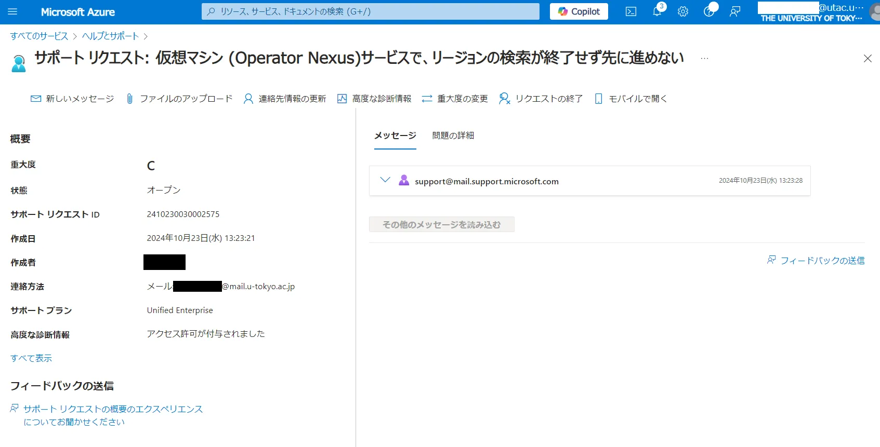The width and height of the screenshot is (880, 447).
Task: Select ファイルのアップロード in the toolbar
Action: pos(179,99)
